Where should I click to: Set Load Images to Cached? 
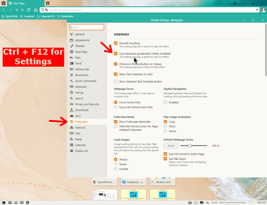(x=115, y=169)
